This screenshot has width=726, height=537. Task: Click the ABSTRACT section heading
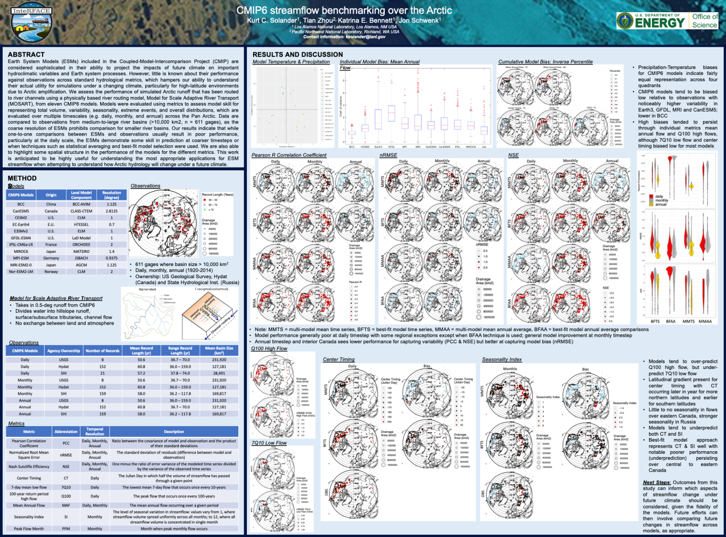click(26, 54)
